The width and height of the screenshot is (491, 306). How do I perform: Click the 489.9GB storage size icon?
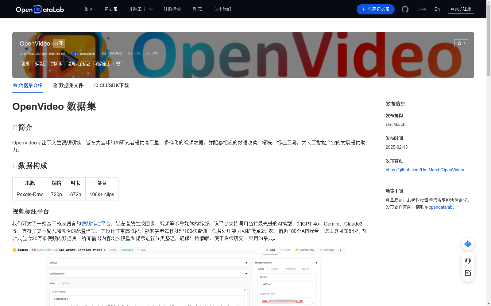[x=104, y=53]
